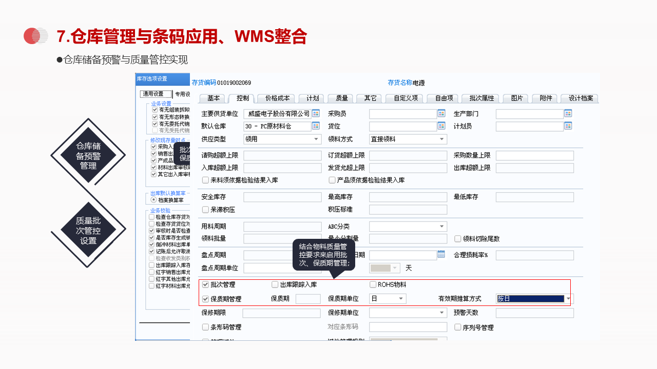The width and height of the screenshot is (657, 369).
Task: Switch to the 质量 tab
Action: tap(341, 98)
